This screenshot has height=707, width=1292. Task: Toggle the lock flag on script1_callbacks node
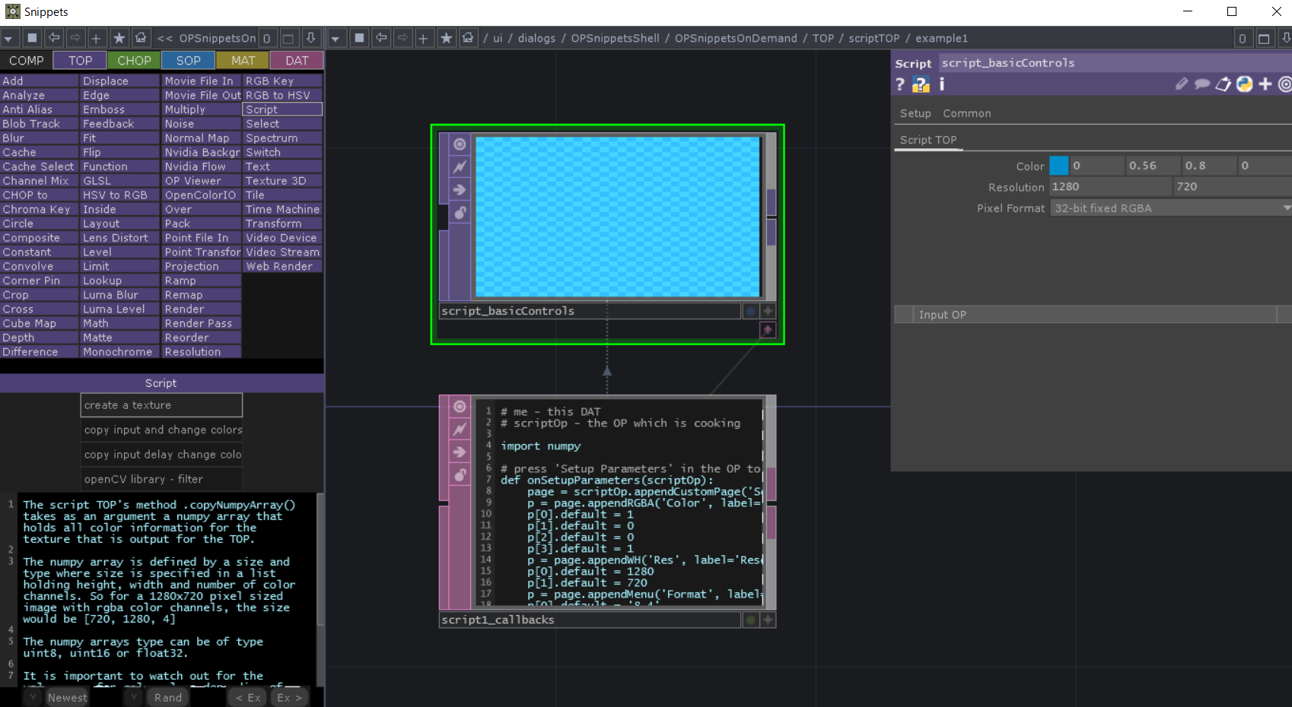click(460, 474)
